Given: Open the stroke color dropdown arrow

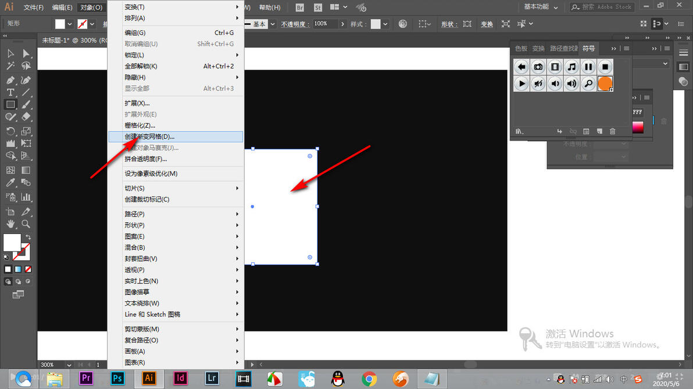Looking at the screenshot, I should pos(92,24).
